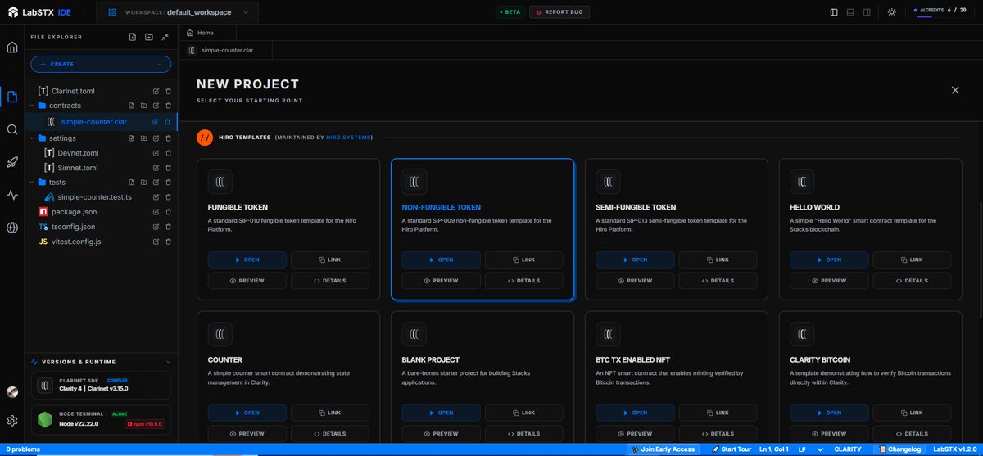Click New Folder icon in File Explorer header

click(148, 37)
